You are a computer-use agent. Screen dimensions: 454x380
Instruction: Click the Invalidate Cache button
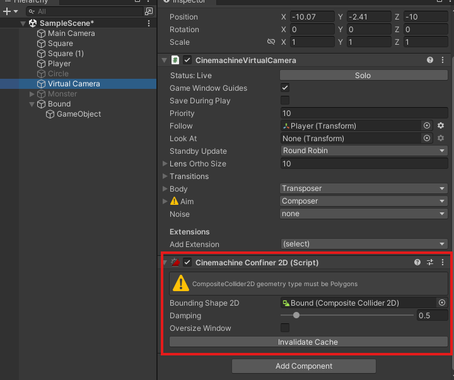click(x=308, y=342)
